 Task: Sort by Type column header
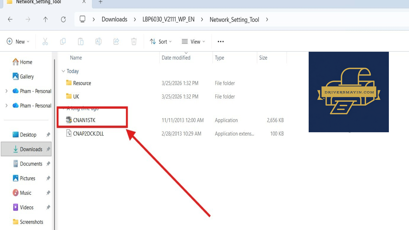point(220,58)
